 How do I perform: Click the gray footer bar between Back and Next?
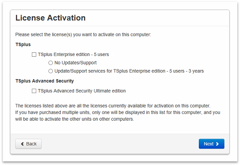pyautogui.click(x=120, y=144)
